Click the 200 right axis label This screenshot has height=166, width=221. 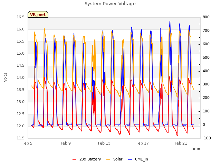click(206, 98)
